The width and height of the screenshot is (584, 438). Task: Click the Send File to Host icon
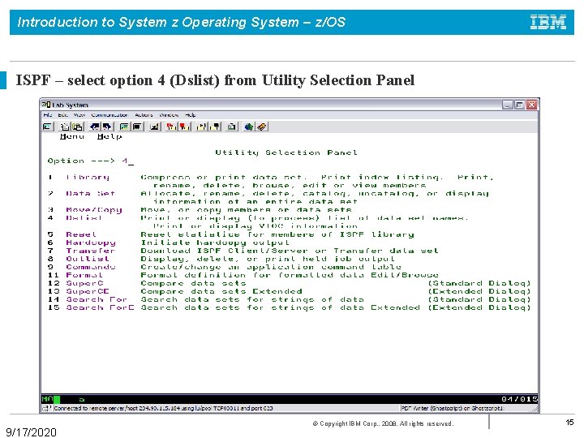[x=95, y=127]
